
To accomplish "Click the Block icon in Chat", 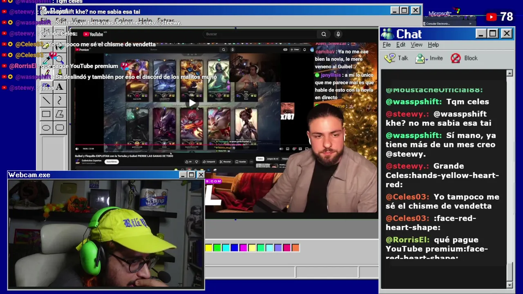I will point(456,58).
